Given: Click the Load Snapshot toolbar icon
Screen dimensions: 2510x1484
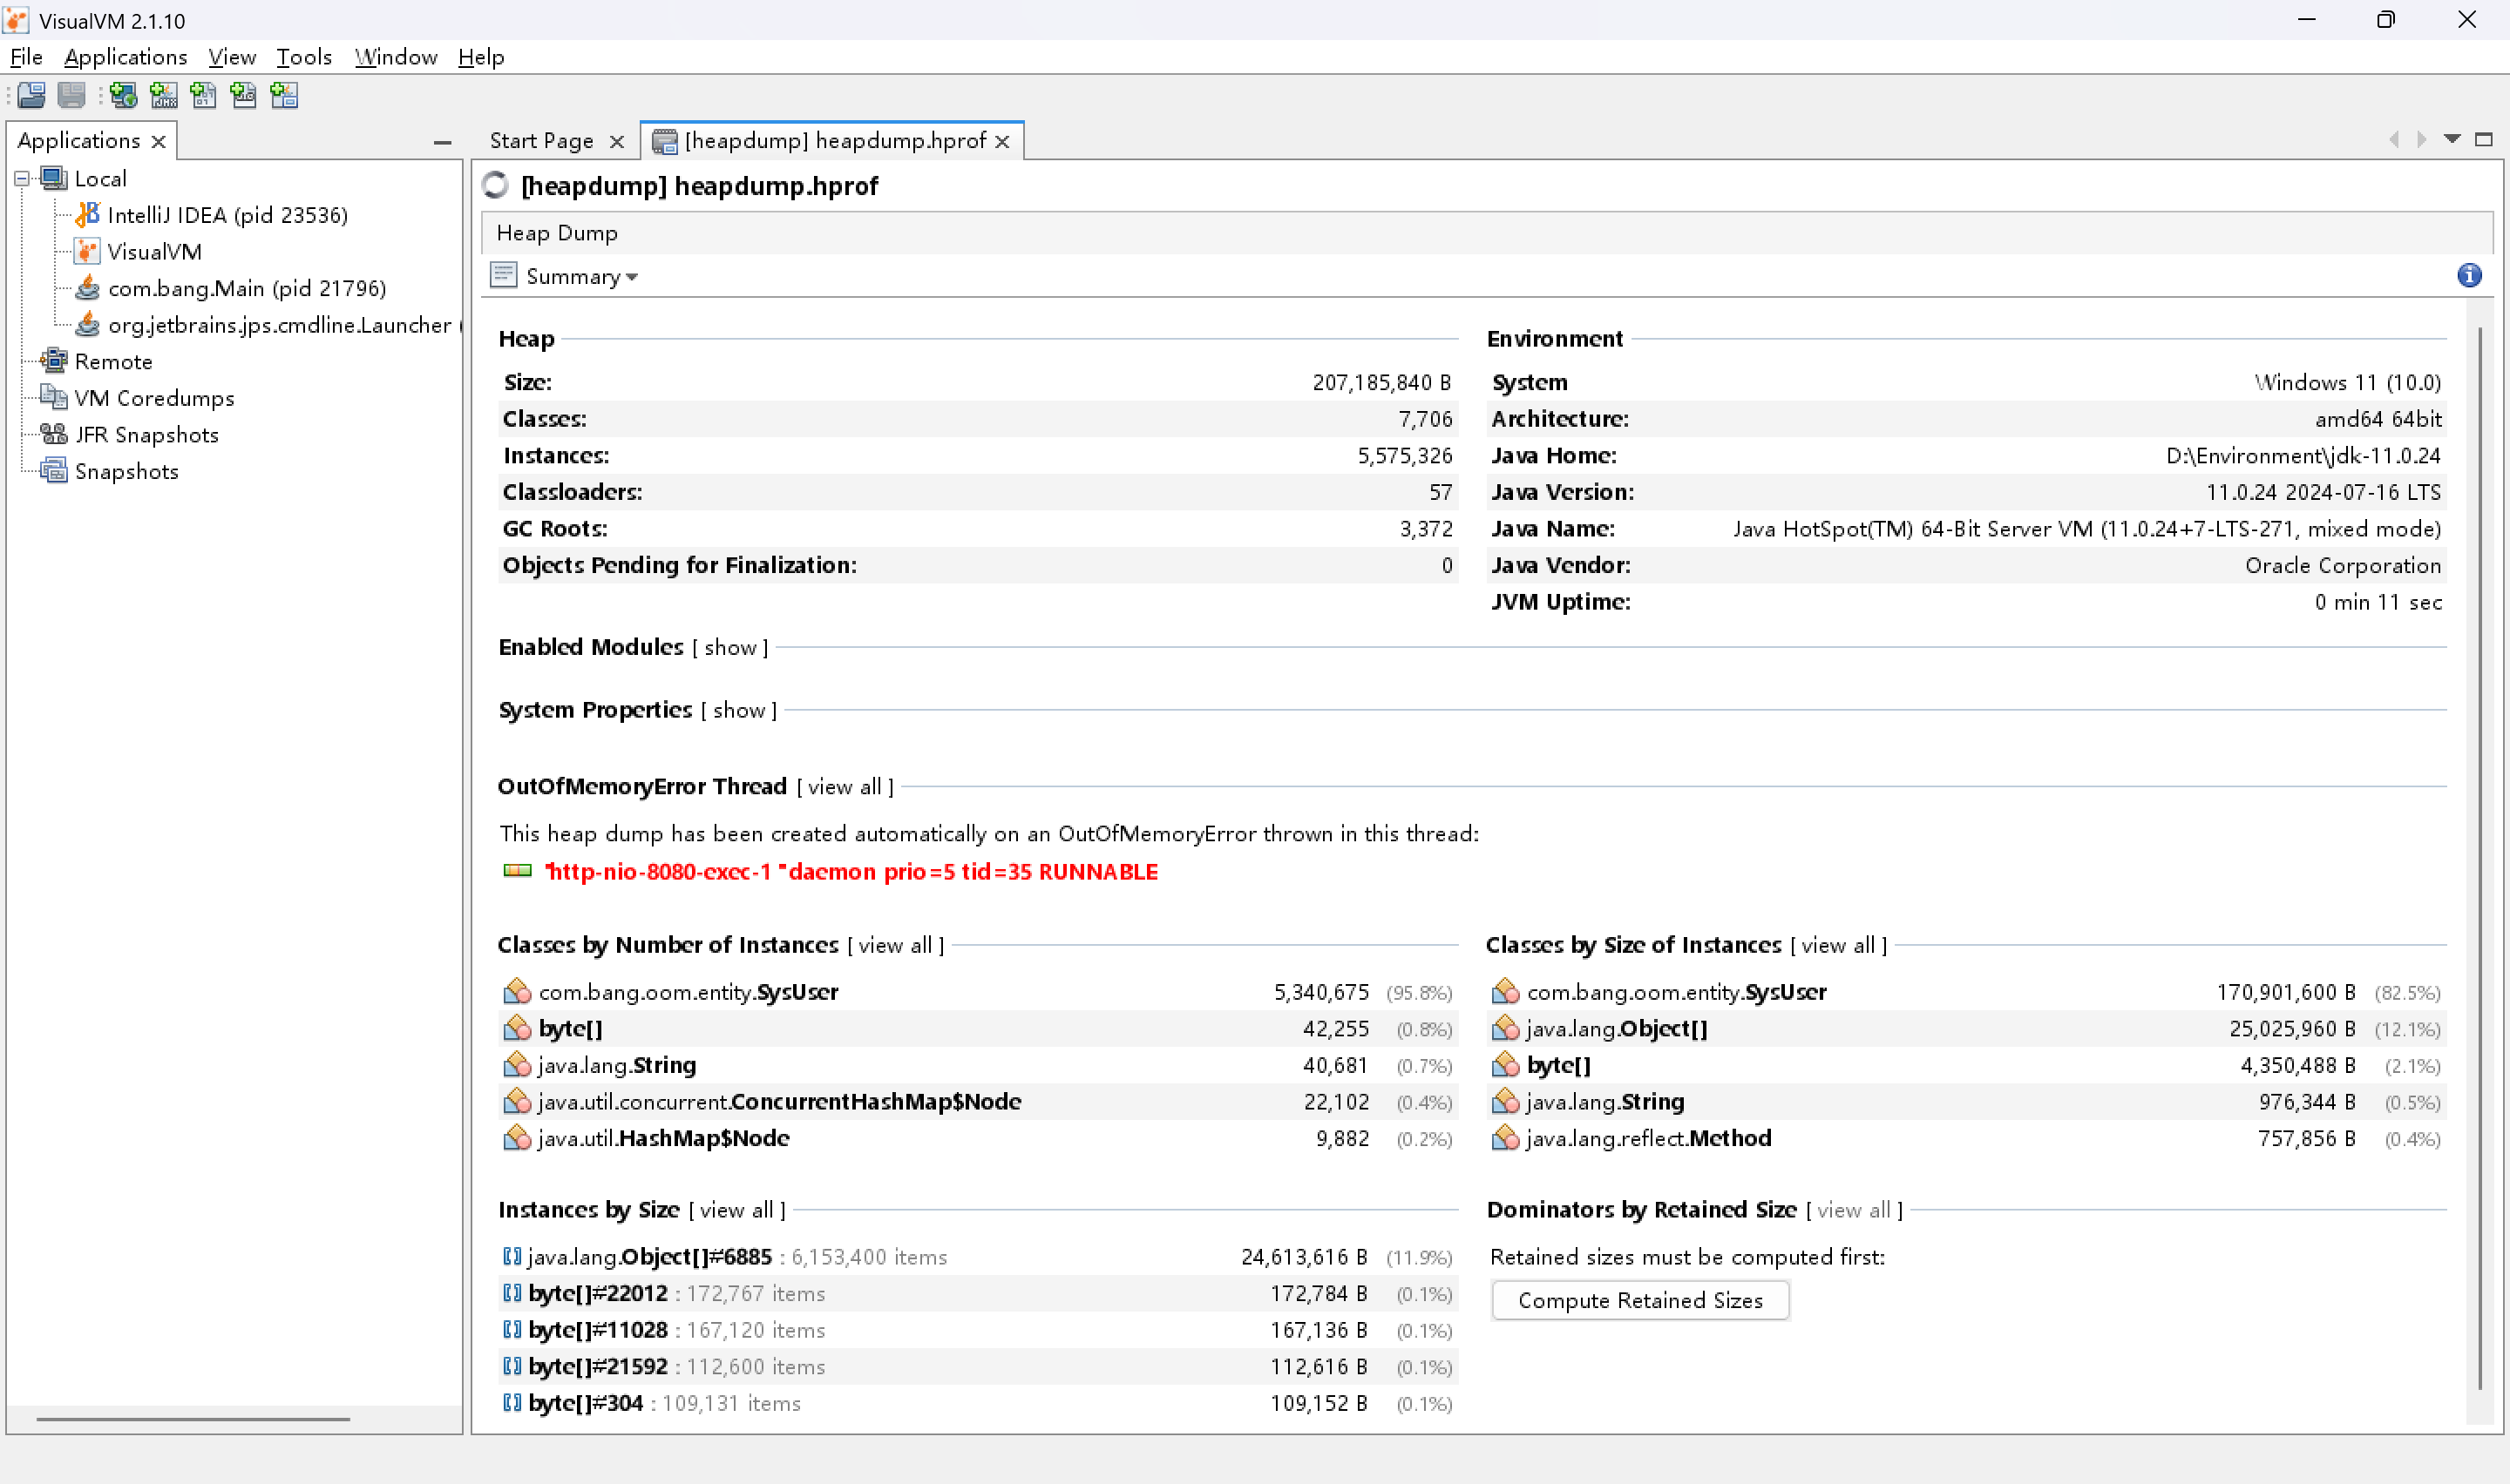Looking at the screenshot, I should (31, 95).
